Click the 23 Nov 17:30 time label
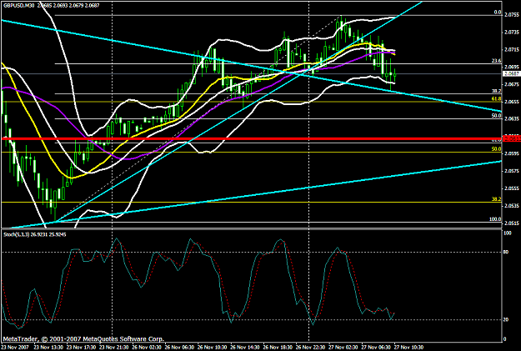Screen dimensions: 521x351 [x=81, y=347]
